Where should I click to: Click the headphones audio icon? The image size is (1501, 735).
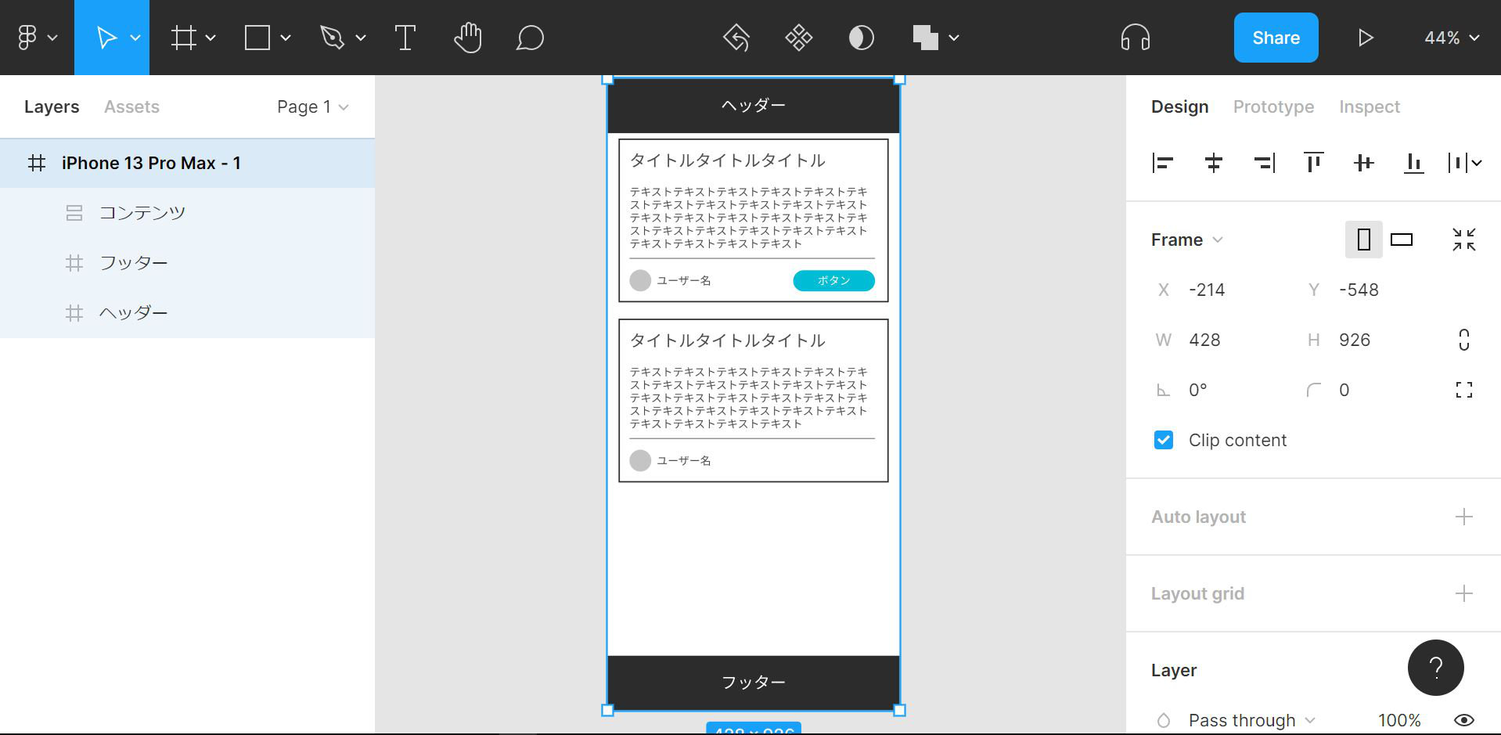(1136, 38)
